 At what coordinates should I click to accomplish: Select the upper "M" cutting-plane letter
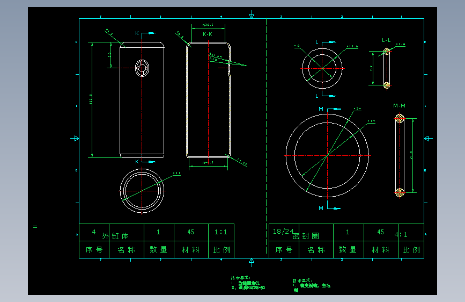click(321, 109)
